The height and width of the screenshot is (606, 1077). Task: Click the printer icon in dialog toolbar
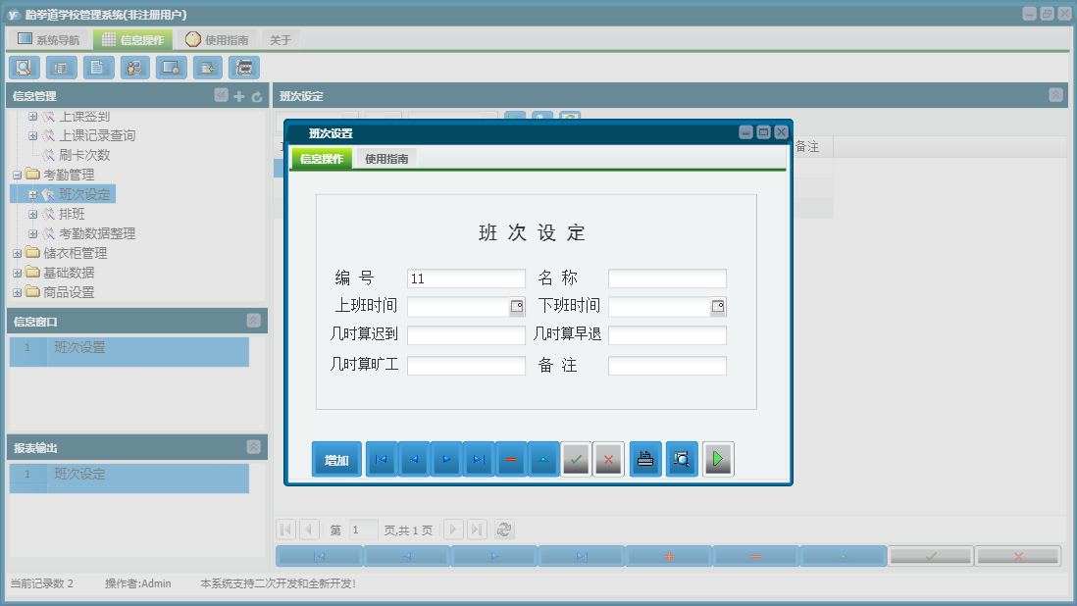645,459
